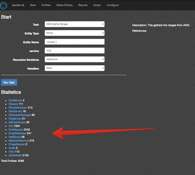Open the Configure nav tab
This screenshot has height=175, width=195.
click(x=112, y=5)
